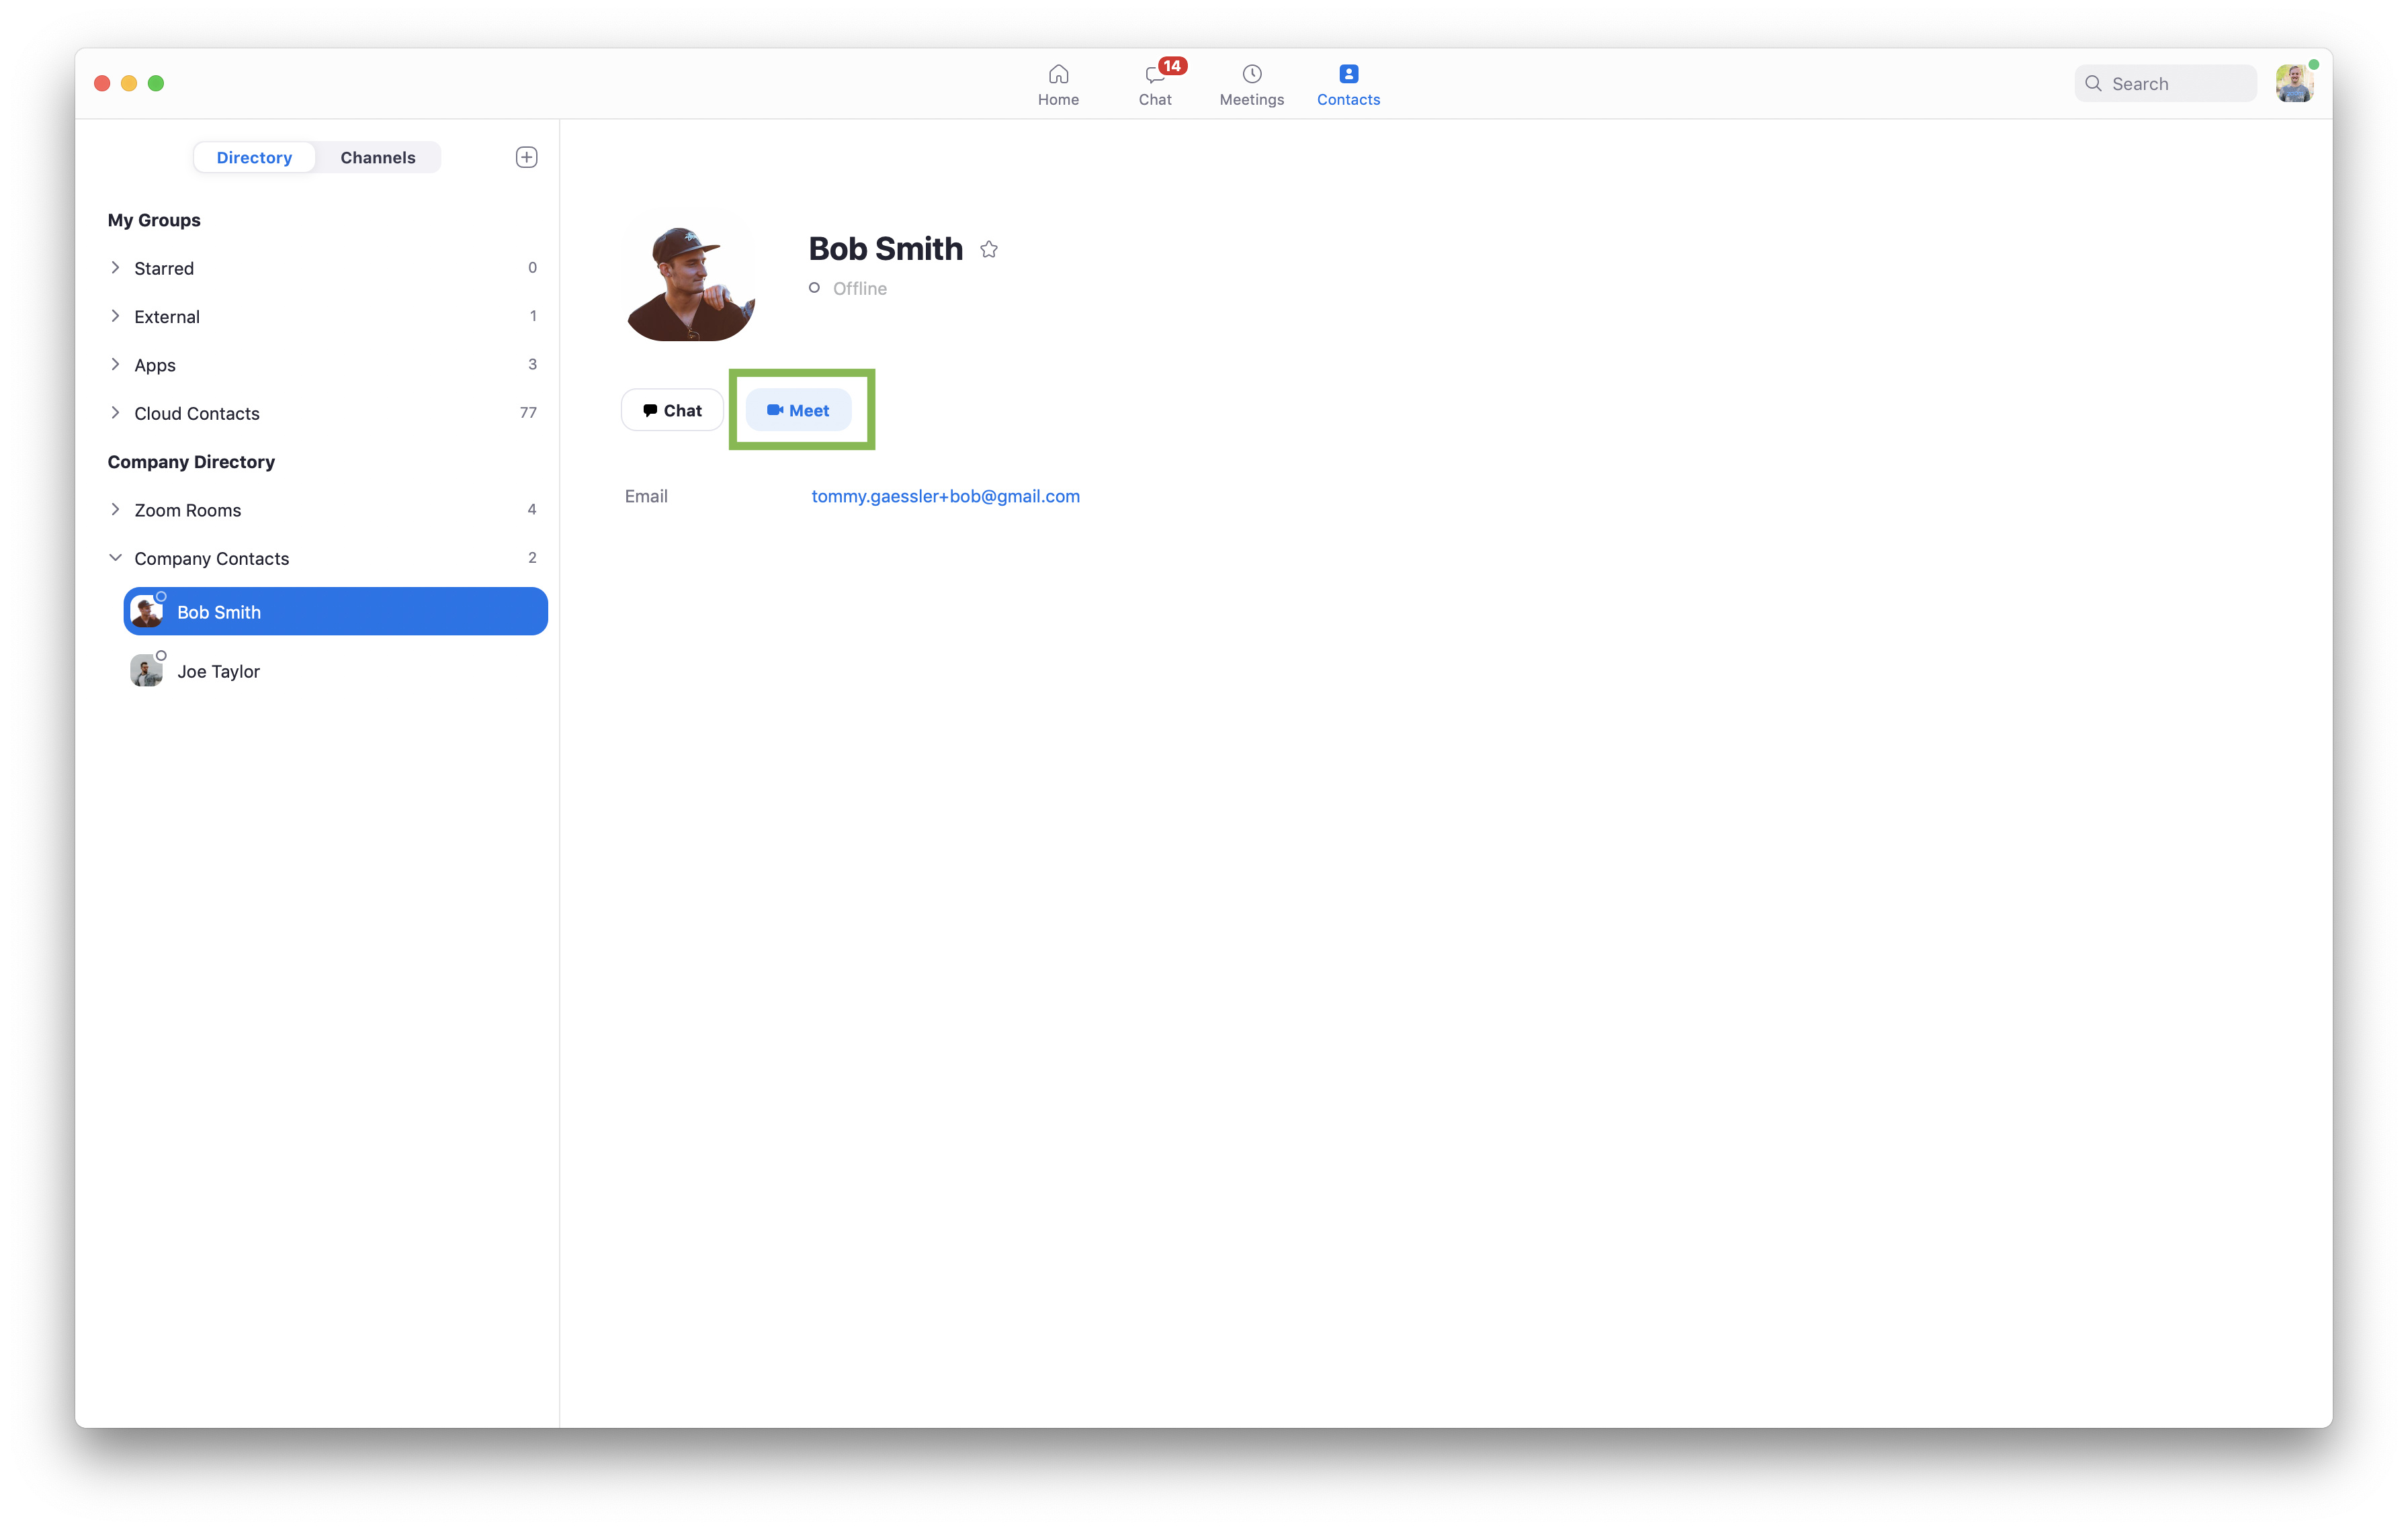The height and width of the screenshot is (1530, 2408).
Task: Expand the Cloud Contacts group
Action: [x=116, y=413]
